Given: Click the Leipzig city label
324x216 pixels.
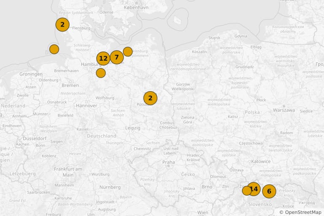Looking at the screenshot, I should point(132,128).
